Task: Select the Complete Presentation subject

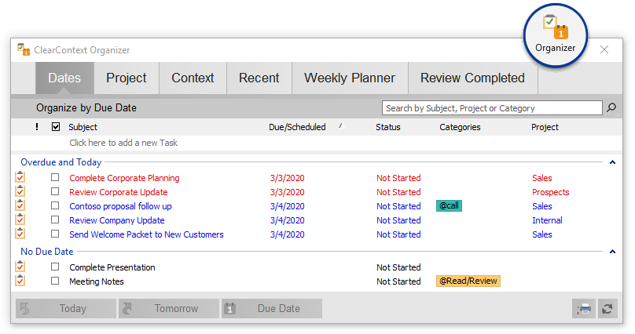Action: pyautogui.click(x=112, y=267)
